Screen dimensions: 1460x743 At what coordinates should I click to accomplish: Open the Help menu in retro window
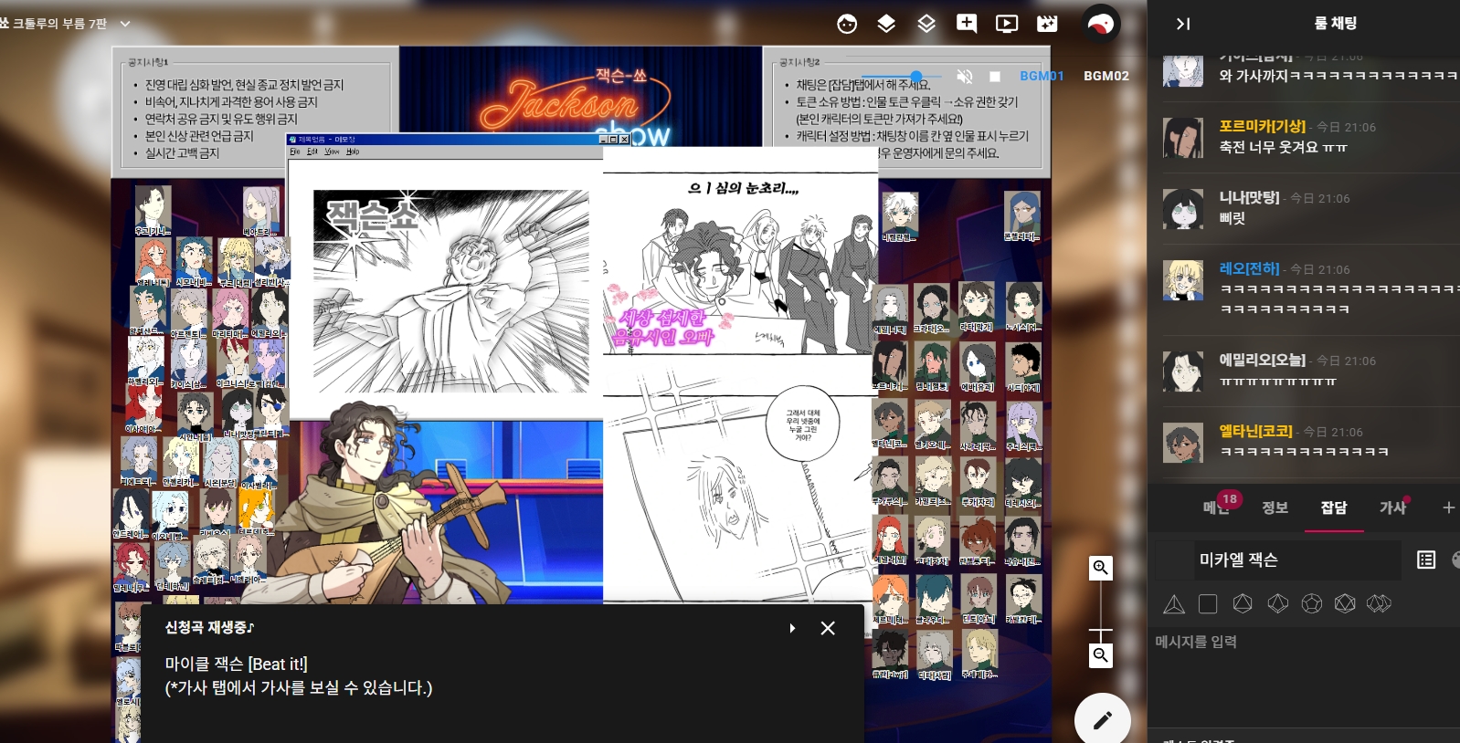pos(353,152)
